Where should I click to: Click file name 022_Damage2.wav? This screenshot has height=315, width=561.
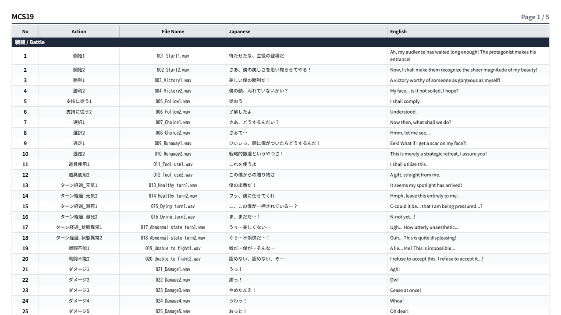173,280
